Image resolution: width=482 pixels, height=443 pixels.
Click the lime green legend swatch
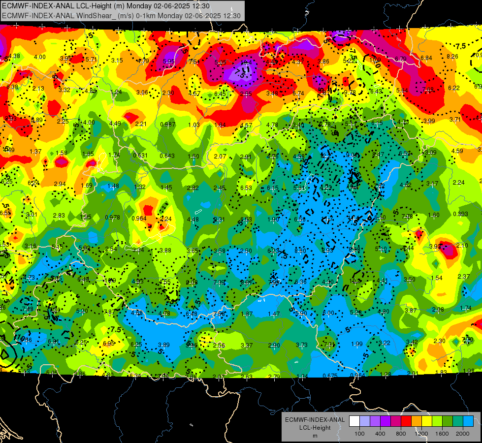point(437,421)
